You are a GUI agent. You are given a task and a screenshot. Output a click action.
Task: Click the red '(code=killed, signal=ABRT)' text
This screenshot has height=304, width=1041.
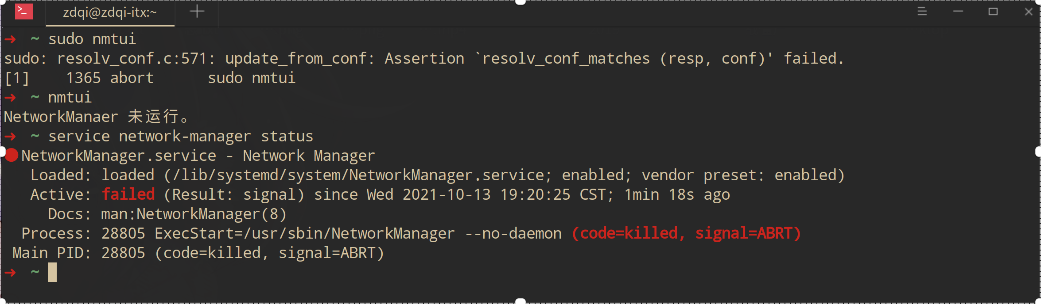[x=686, y=233]
